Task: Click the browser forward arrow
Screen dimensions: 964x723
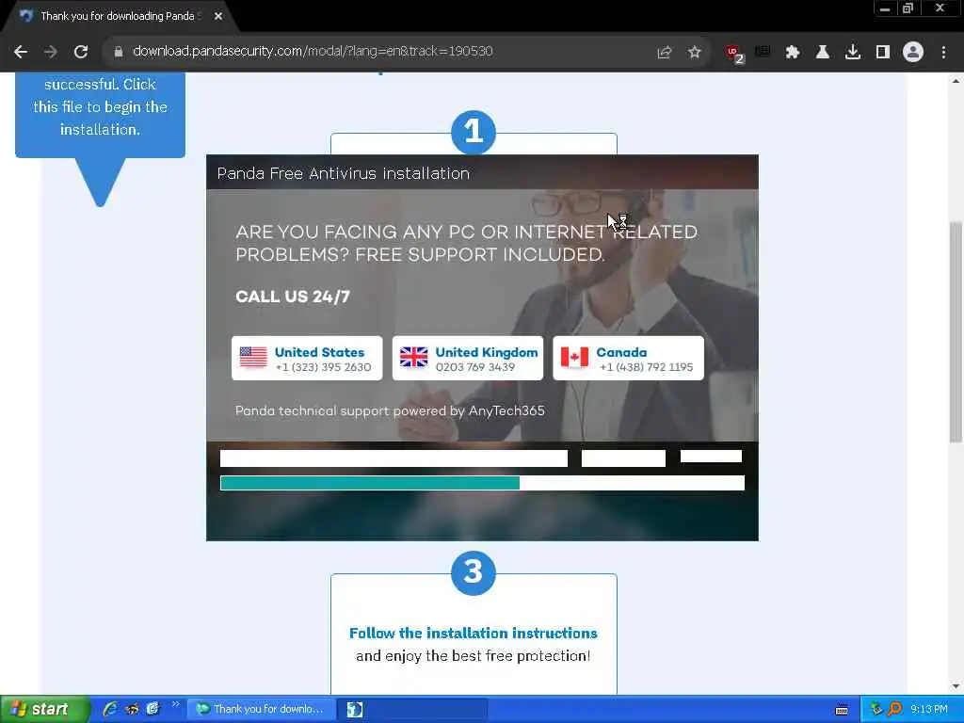Action: click(x=51, y=52)
